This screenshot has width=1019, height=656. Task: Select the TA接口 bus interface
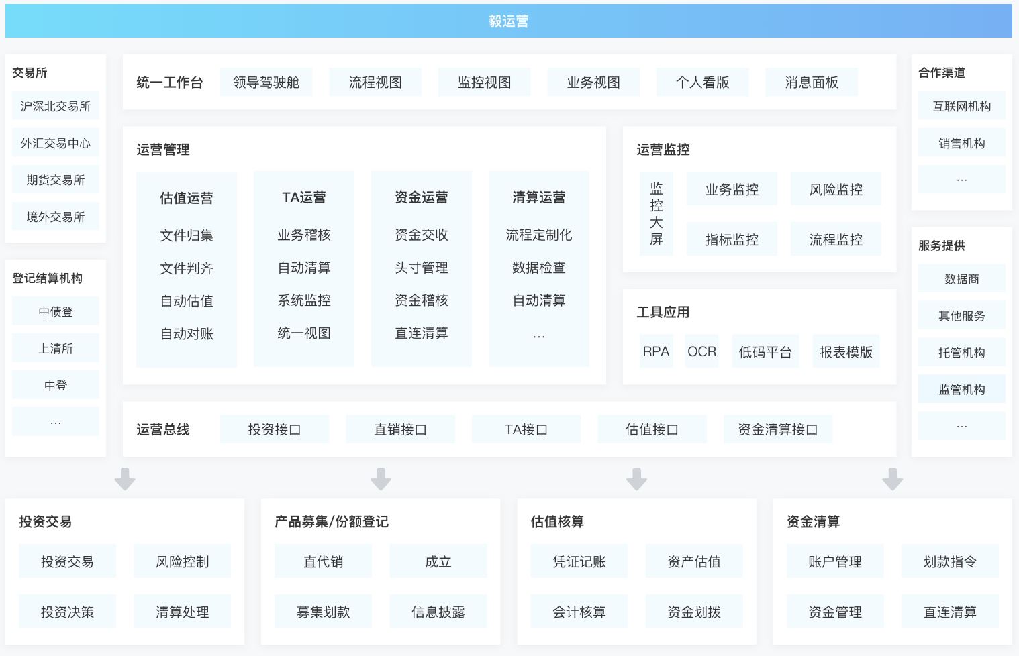[526, 429]
